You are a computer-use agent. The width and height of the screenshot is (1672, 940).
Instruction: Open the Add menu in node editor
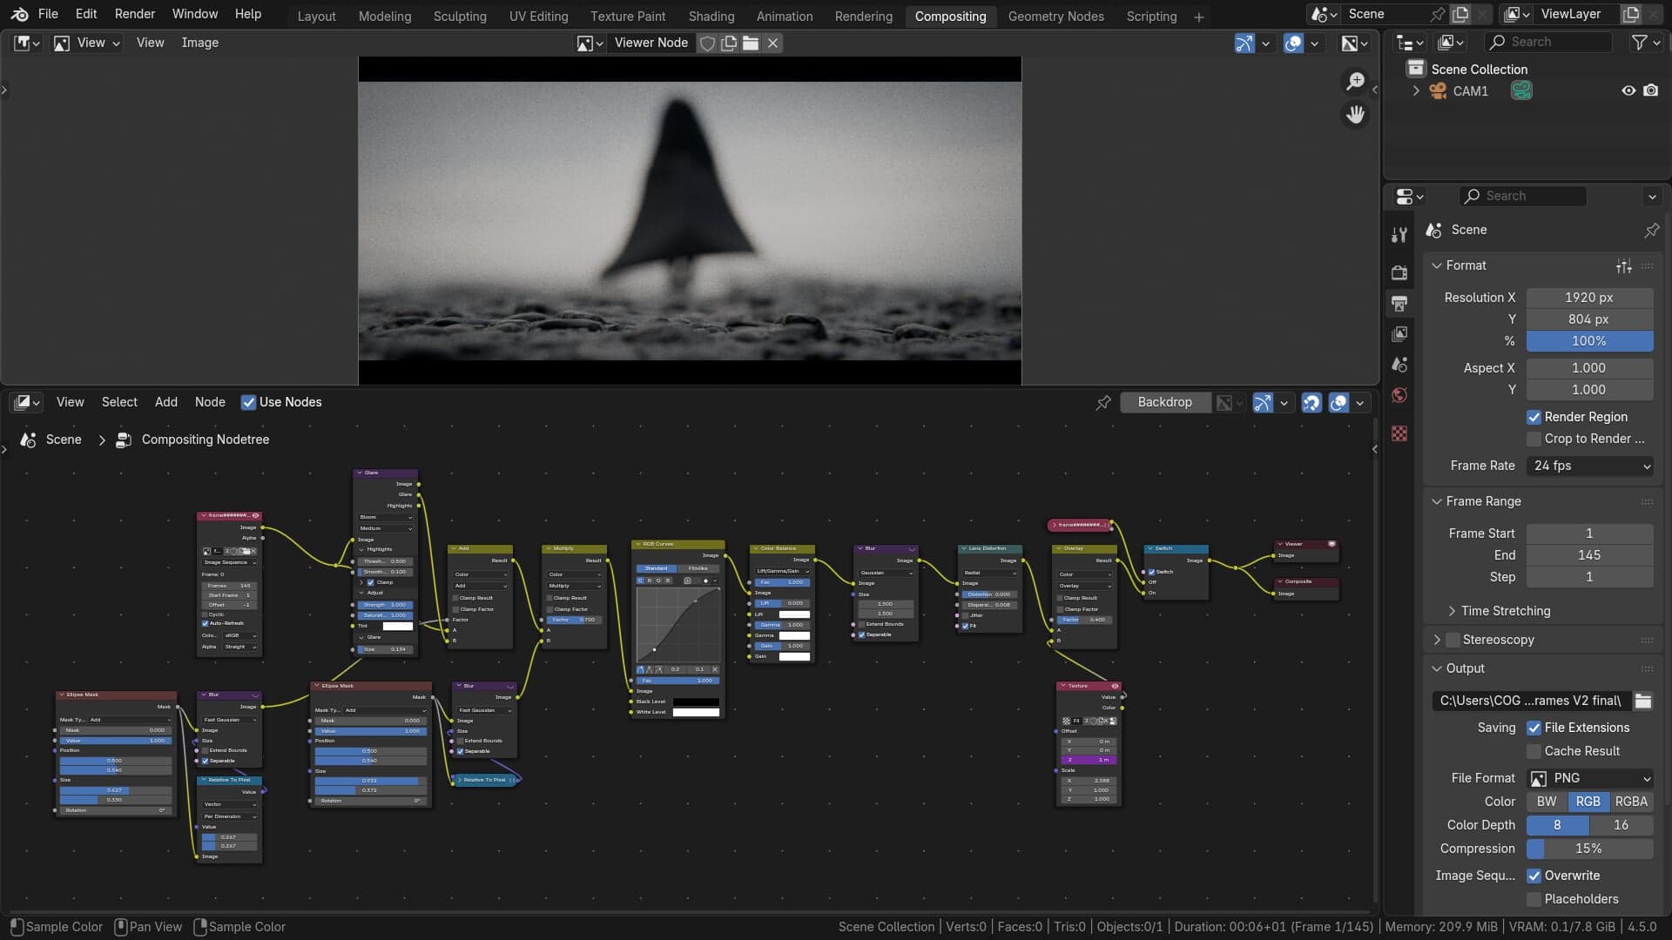pyautogui.click(x=166, y=402)
